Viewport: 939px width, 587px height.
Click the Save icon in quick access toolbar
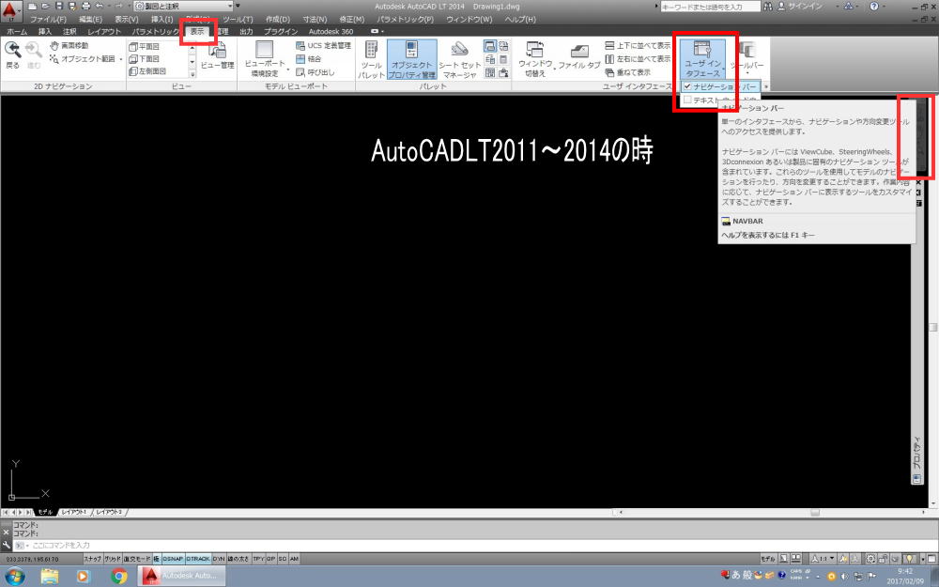(x=58, y=6)
